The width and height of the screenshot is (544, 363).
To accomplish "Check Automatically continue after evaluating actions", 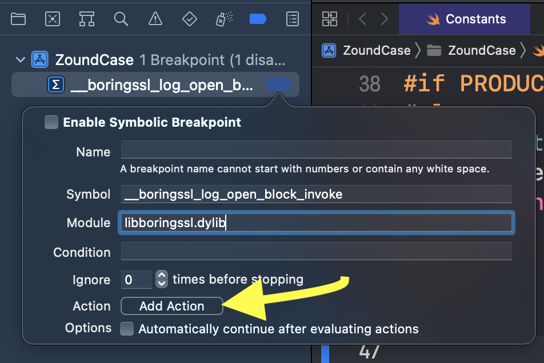I will click(x=127, y=329).
